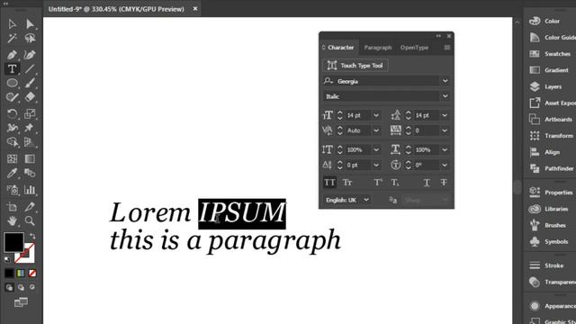Toggle Strikethrough in Character panel

444,183
